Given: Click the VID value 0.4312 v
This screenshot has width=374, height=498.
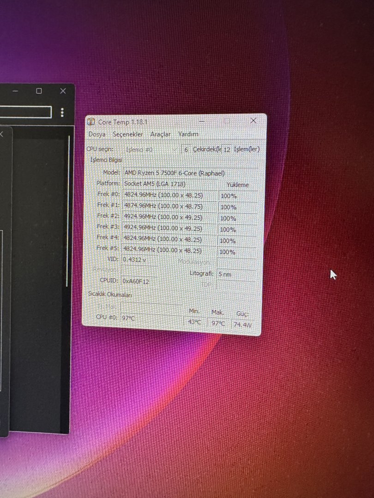Looking at the screenshot, I should coord(139,260).
